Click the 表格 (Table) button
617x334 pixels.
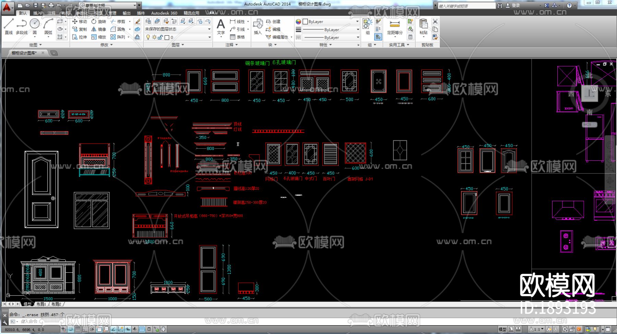pyautogui.click(x=238, y=37)
